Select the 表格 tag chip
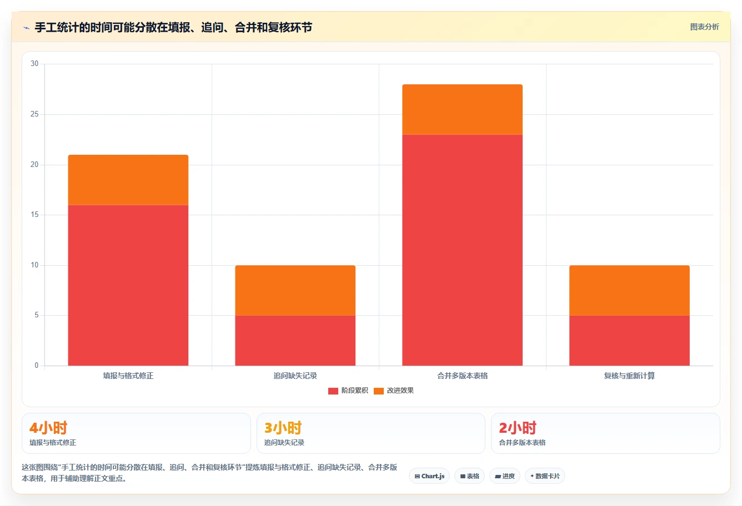The width and height of the screenshot is (742, 506). (469, 476)
